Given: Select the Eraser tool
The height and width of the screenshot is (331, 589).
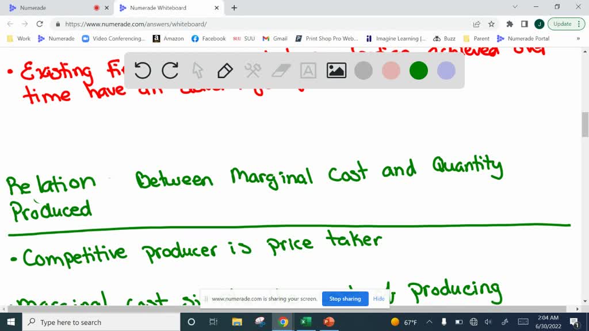Looking at the screenshot, I should (x=280, y=70).
